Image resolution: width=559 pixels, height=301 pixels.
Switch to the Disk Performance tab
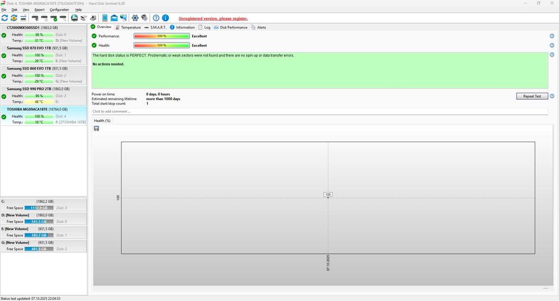tap(230, 27)
